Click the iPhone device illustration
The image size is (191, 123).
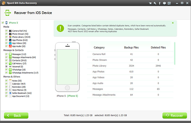click(67, 67)
